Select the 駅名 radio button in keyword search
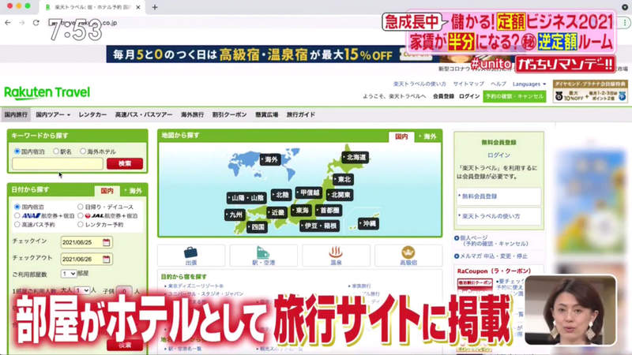The height and width of the screenshot is (355, 632). pos(56,151)
